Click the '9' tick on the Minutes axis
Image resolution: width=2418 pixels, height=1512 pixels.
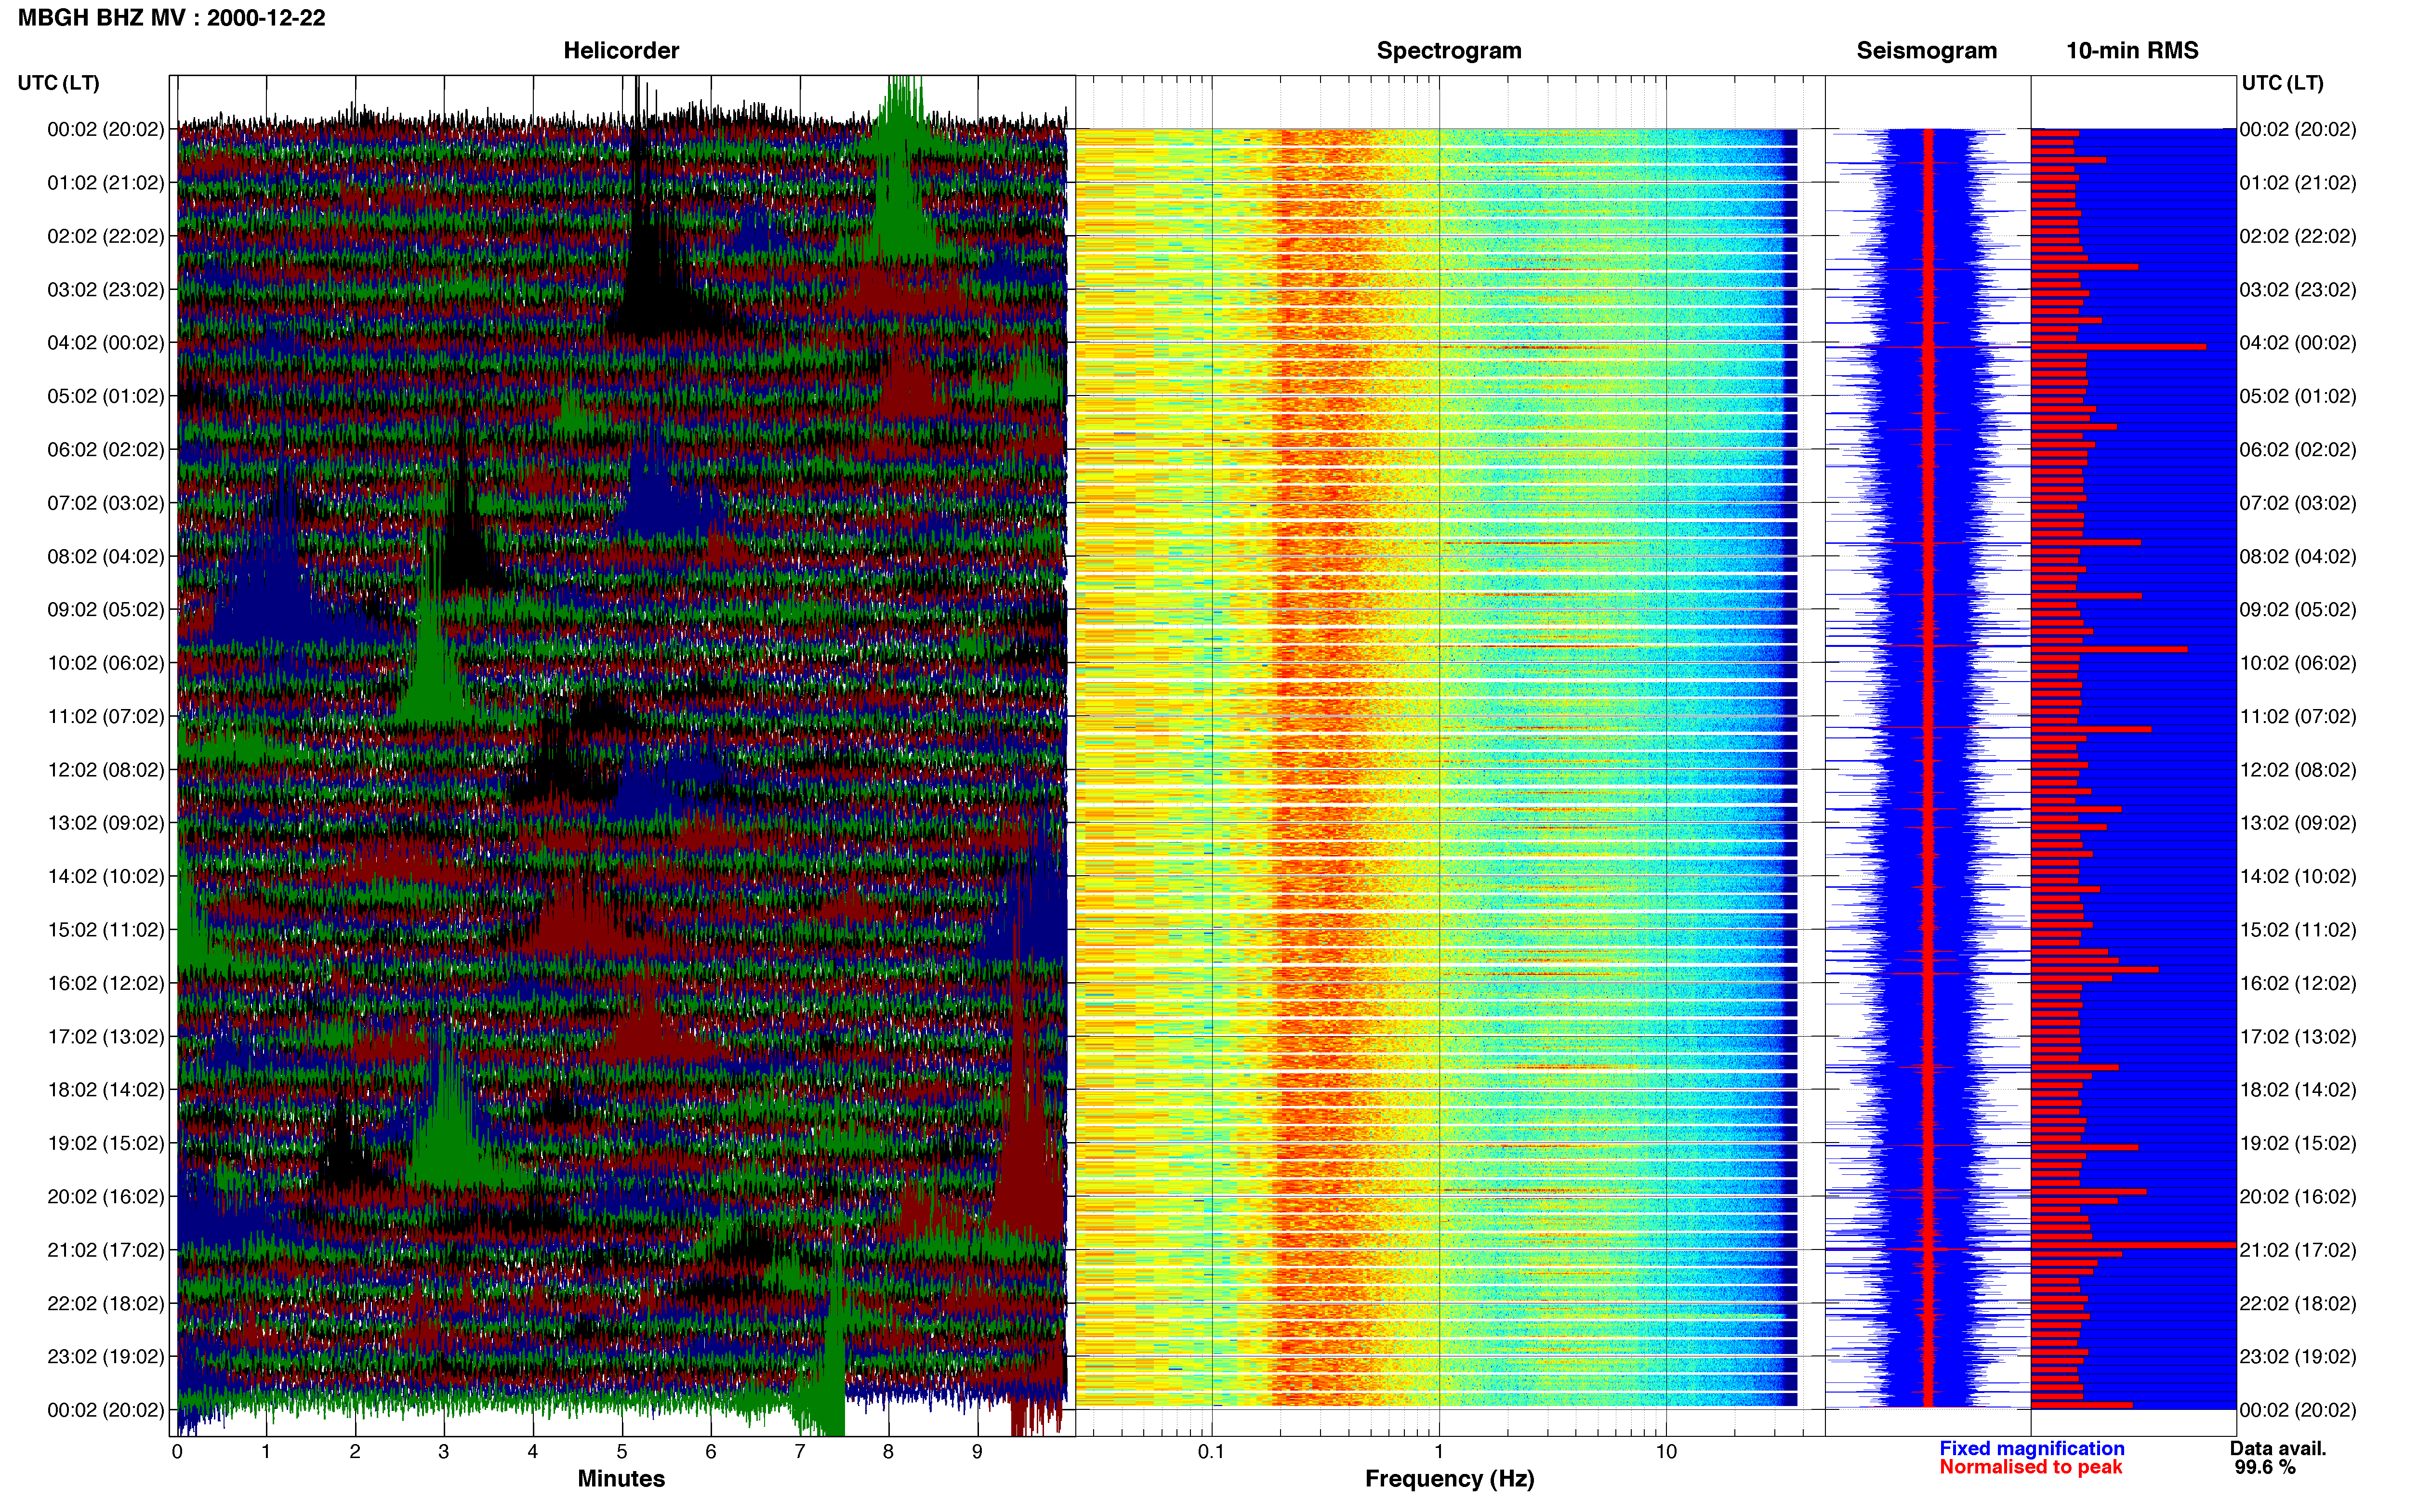[977, 1451]
